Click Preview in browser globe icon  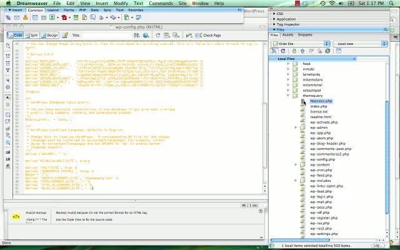(x=146, y=36)
